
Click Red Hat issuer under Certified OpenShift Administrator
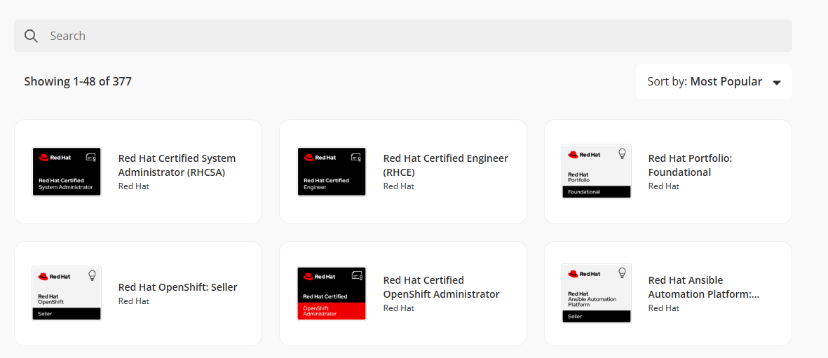click(399, 308)
